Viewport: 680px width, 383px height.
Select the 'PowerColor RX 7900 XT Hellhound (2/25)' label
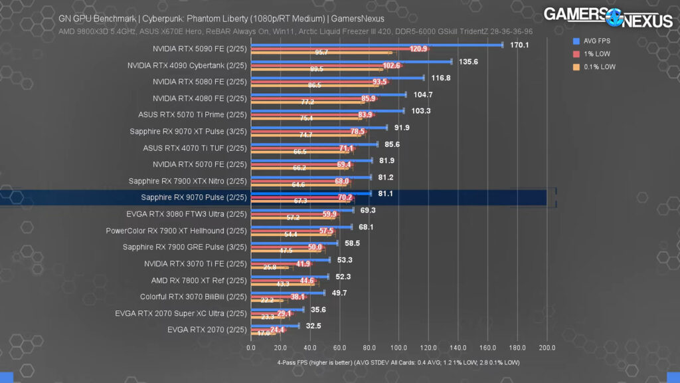(176, 231)
